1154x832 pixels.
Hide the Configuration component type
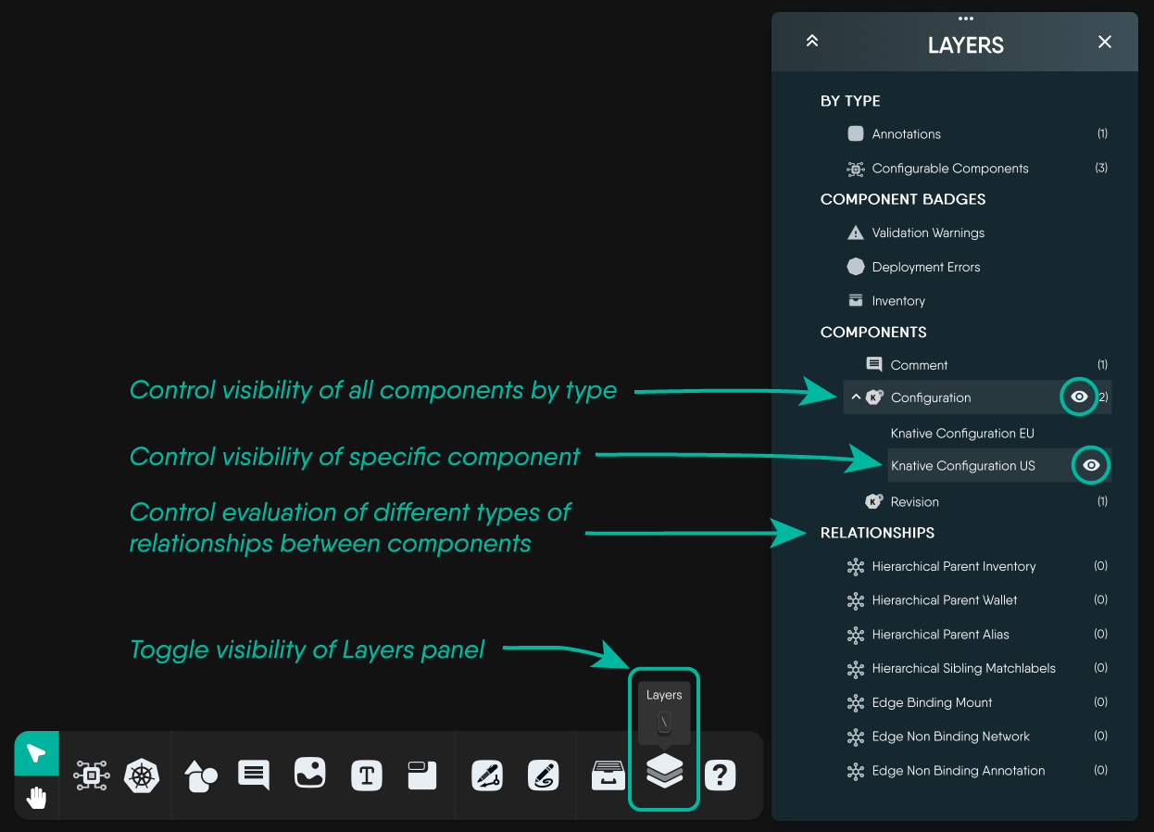pyautogui.click(x=1079, y=397)
